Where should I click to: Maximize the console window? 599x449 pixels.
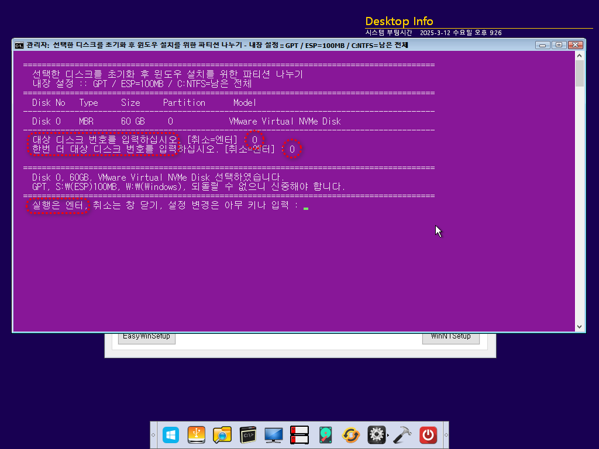[x=559, y=45]
